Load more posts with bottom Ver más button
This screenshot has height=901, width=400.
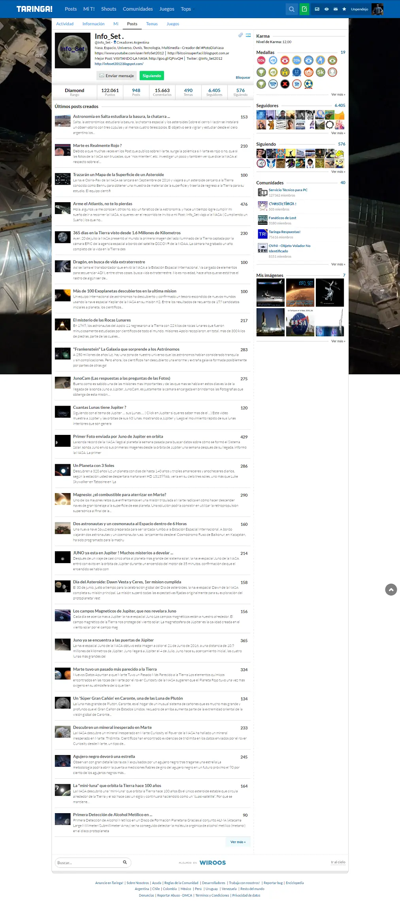point(238,842)
